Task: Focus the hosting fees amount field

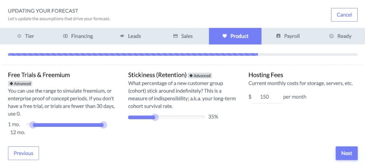Action: 267,97
